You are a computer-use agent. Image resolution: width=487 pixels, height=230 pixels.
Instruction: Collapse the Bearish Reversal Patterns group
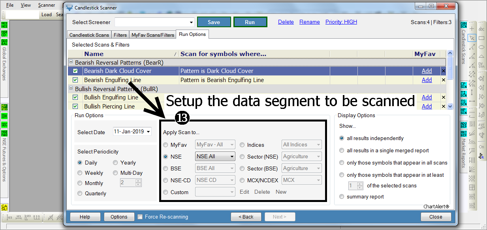click(x=71, y=62)
